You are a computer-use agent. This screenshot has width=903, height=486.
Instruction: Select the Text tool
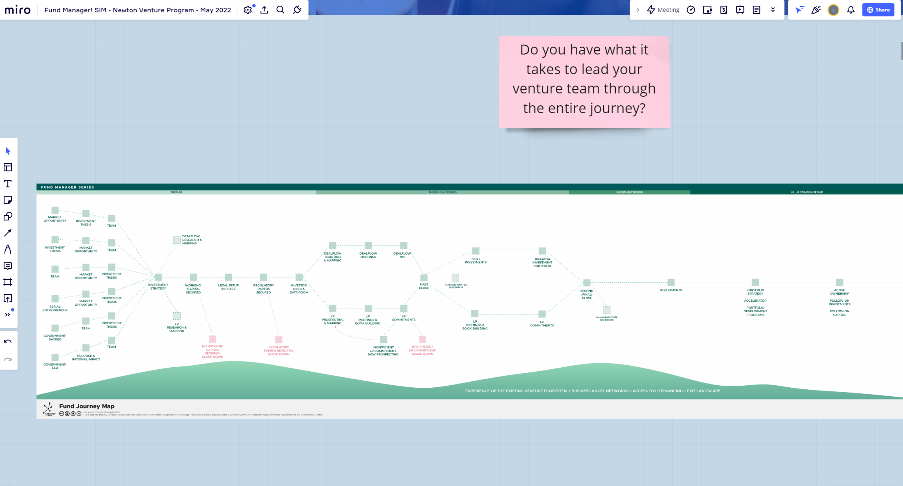click(8, 184)
